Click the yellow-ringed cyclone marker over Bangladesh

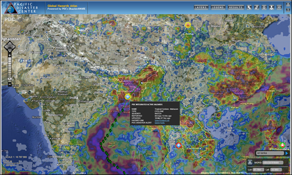[127, 97]
